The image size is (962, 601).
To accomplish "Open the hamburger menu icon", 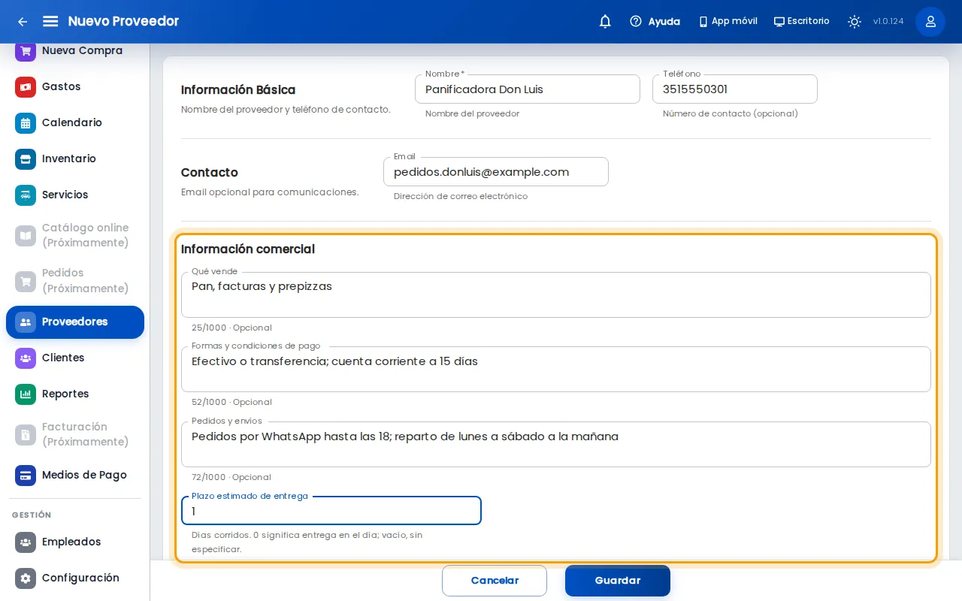I will [x=50, y=22].
